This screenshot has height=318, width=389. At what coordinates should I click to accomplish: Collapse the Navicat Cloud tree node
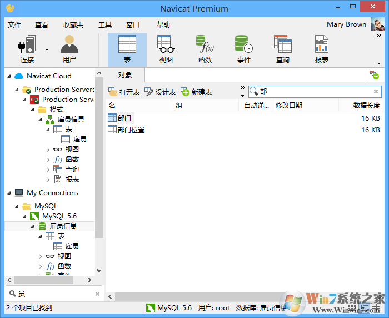[9, 76]
